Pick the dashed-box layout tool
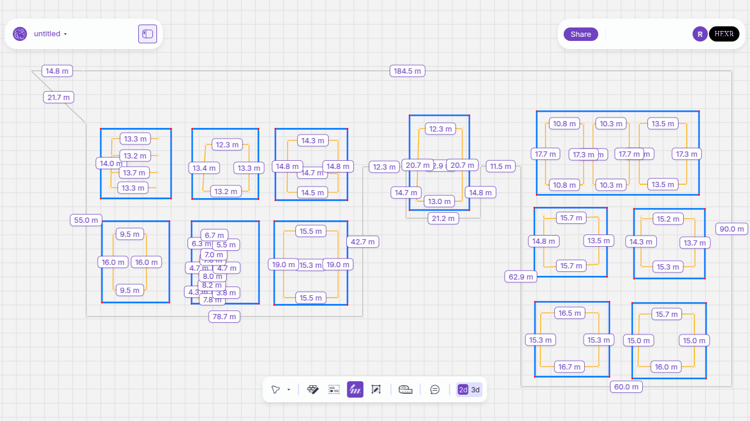 (334, 389)
